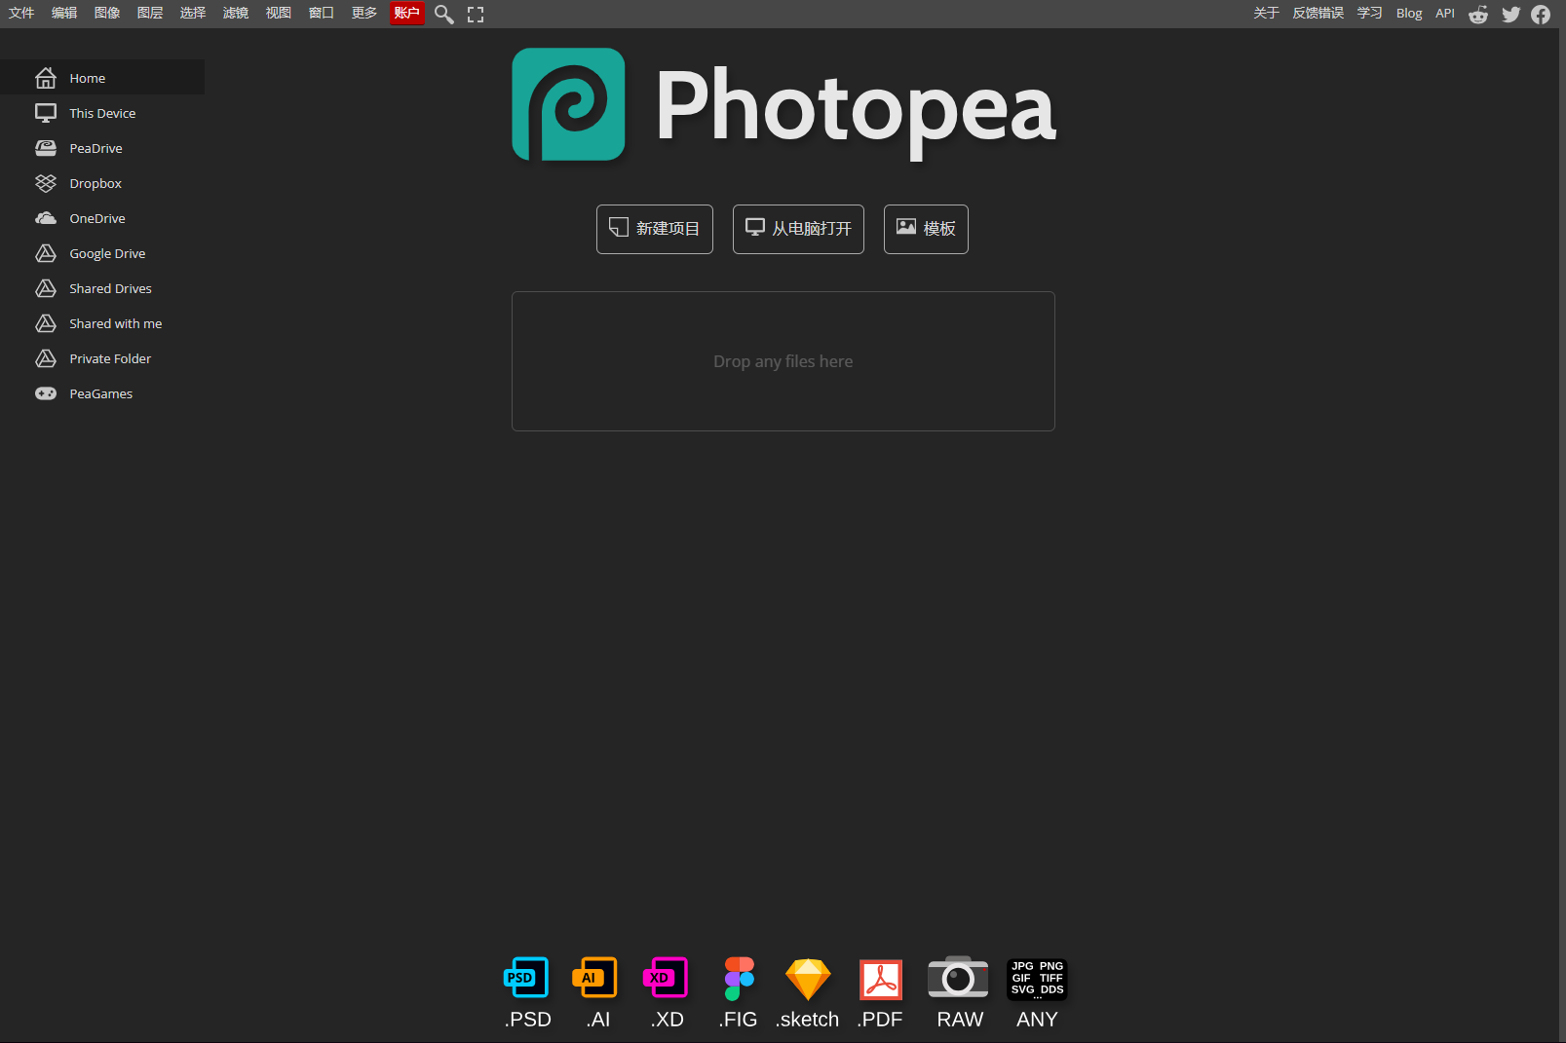This screenshot has width=1566, height=1043.
Task: Open the 视图 menu
Action: click(x=279, y=13)
